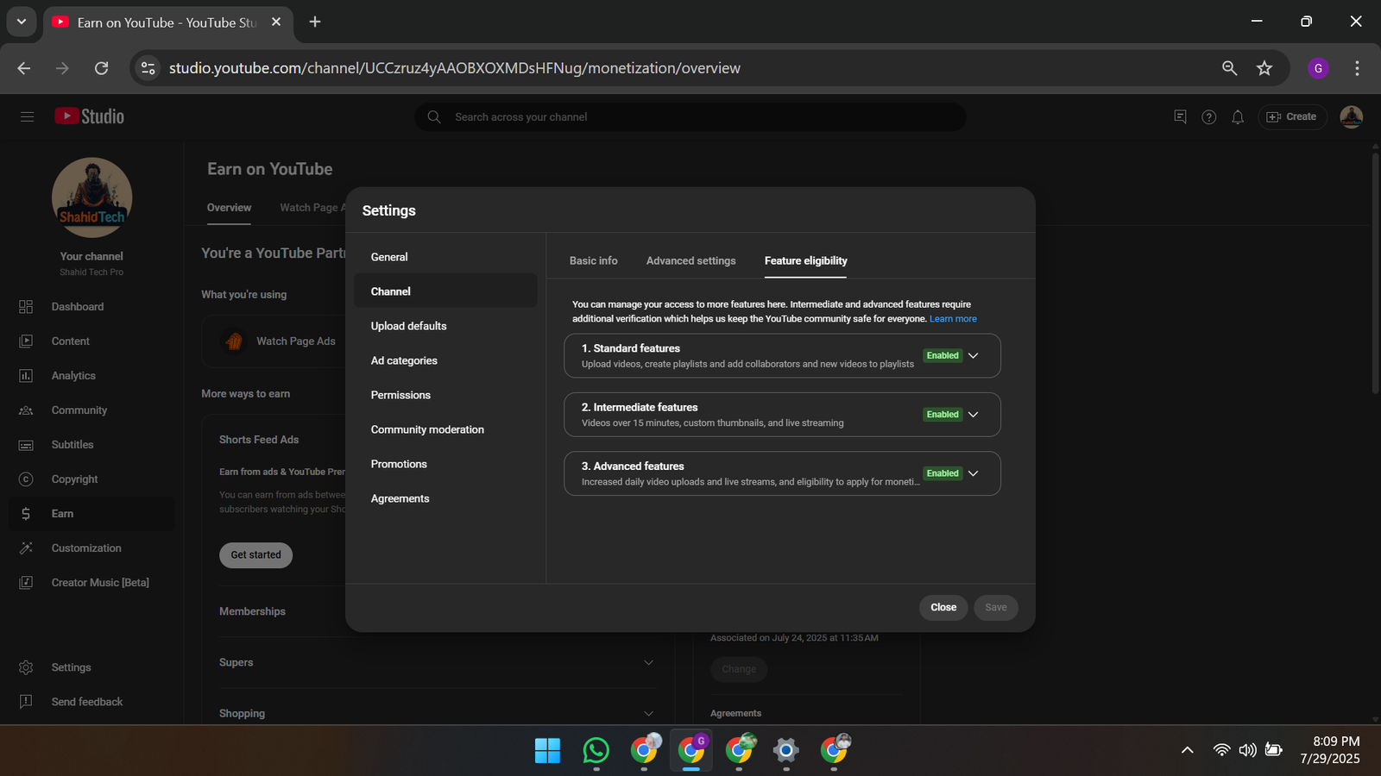Screen dimensions: 1381x776
Task: Click the Close button in Settings dialog
Action: [943, 607]
